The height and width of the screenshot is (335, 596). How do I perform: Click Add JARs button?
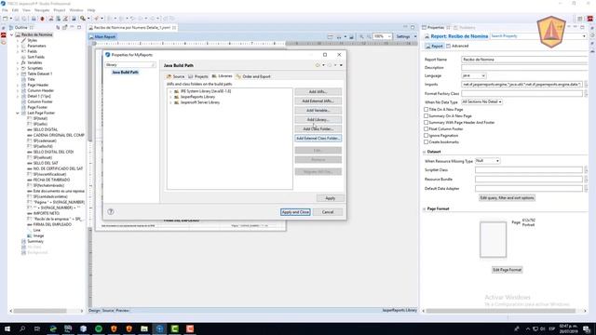(x=318, y=91)
